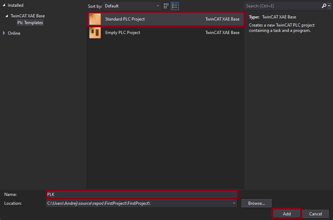The image size is (333, 220).
Task: Click the Empty PLC Project template icon
Action: pyautogui.click(x=95, y=33)
